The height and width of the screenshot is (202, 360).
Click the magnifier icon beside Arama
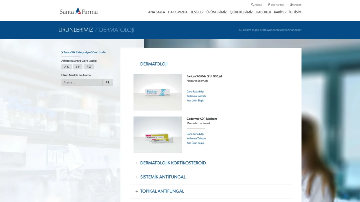(252, 5)
